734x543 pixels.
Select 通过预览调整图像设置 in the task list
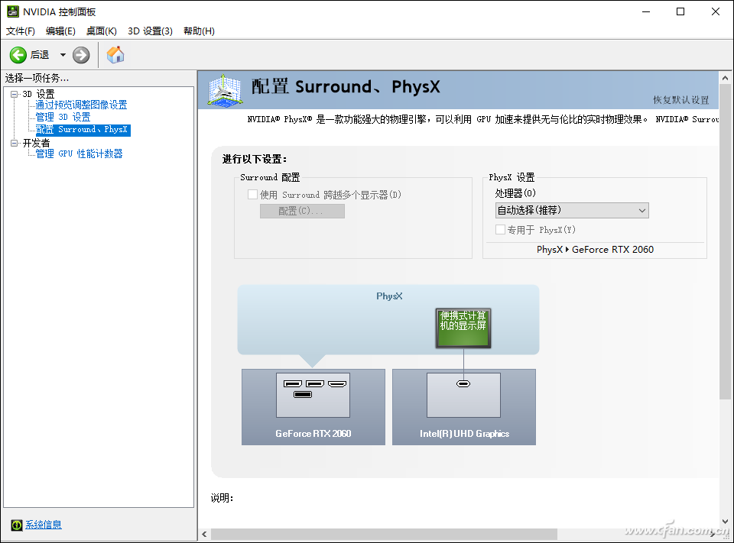coord(80,105)
